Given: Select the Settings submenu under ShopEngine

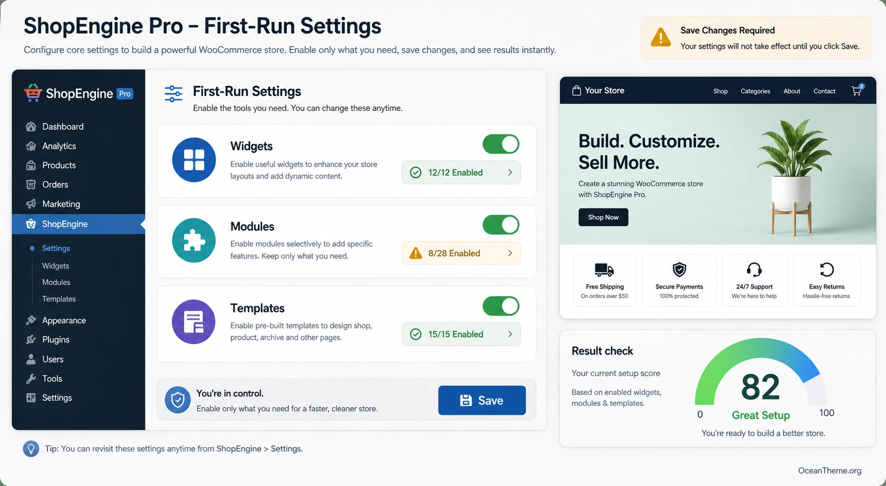Looking at the screenshot, I should click(56, 248).
